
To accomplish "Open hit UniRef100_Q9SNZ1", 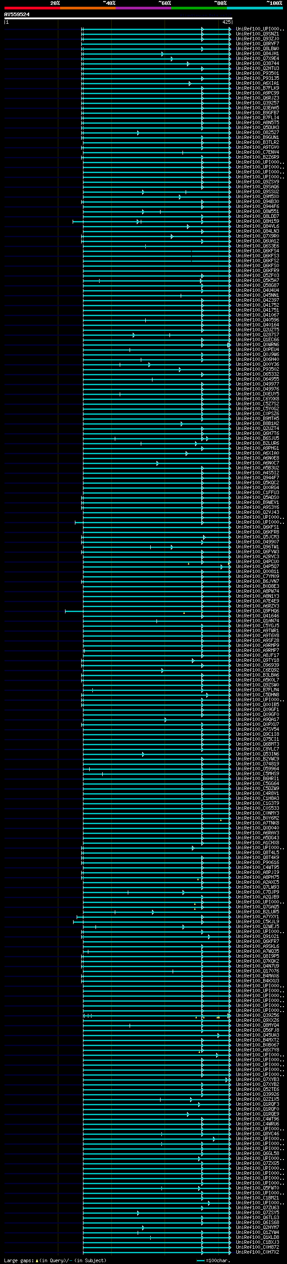I will [x=257, y=34].
